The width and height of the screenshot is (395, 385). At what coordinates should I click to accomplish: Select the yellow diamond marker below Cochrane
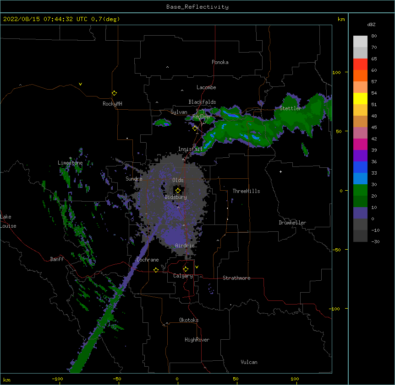pyautogui.click(x=156, y=270)
